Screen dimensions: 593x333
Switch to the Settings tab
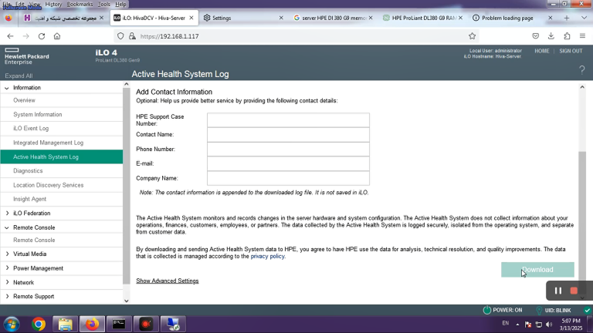[243, 18]
